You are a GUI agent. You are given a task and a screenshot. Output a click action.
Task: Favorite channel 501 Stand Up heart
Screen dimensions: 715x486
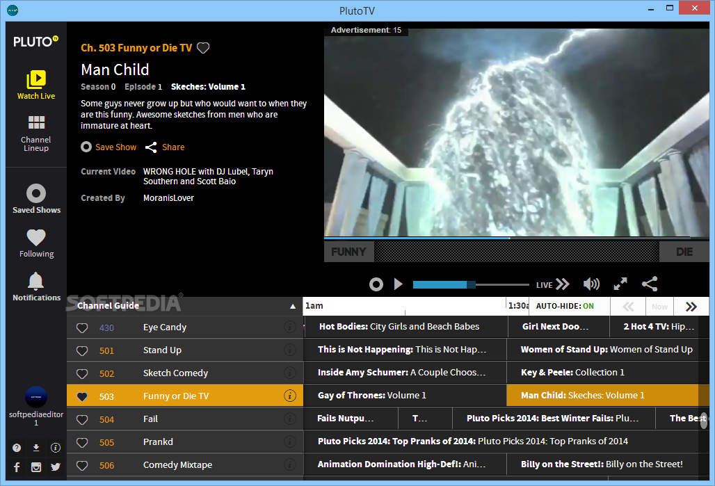(82, 350)
